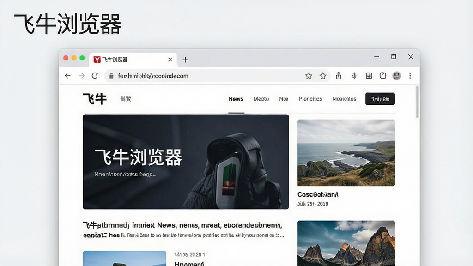Click the red favicon on the tab

[x=97, y=60]
